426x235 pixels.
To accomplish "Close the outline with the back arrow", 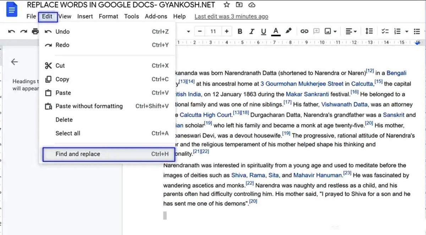I will click(14, 62).
